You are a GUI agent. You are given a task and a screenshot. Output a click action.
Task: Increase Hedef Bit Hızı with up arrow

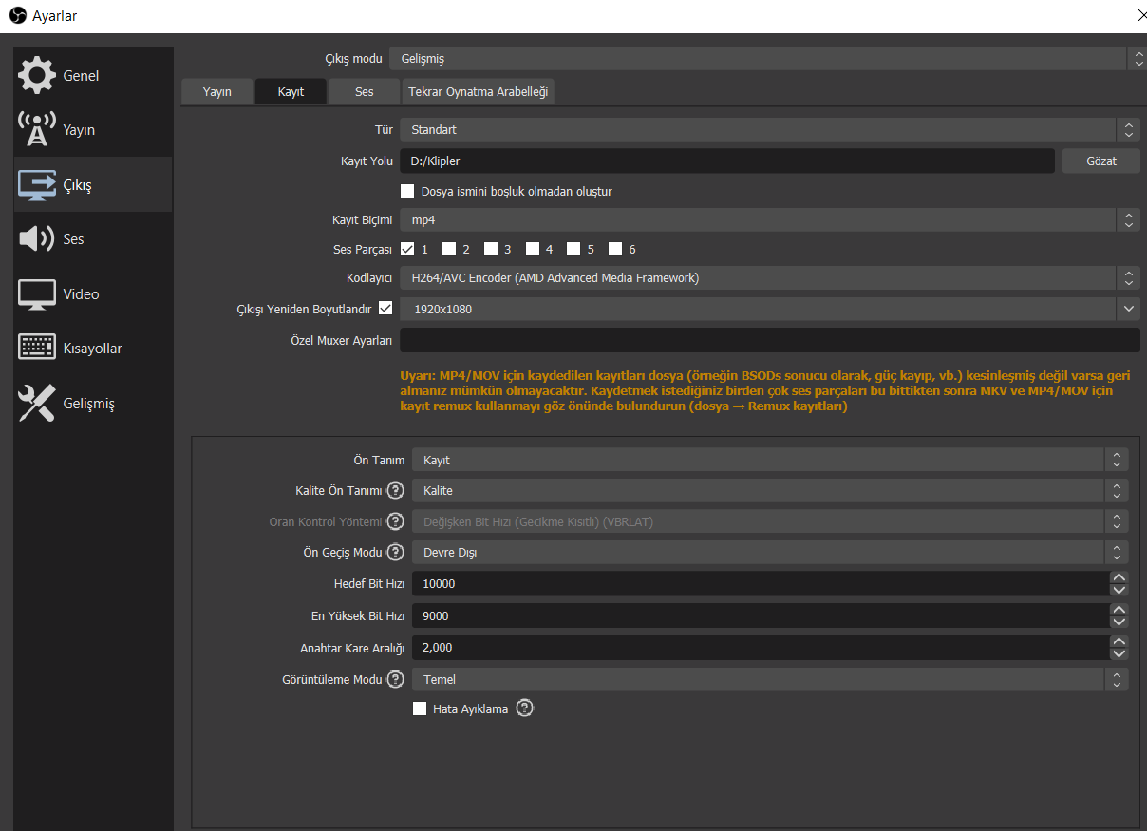tap(1119, 577)
